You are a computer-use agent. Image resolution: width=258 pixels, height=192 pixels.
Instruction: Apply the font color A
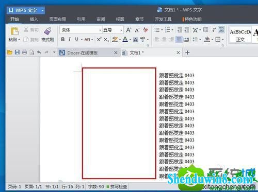tap(125, 40)
